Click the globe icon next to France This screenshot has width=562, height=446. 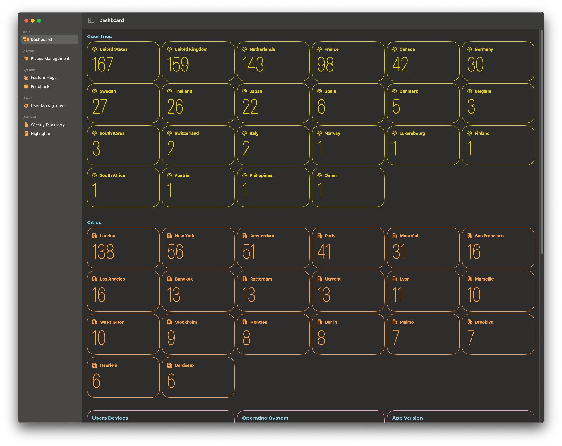[320, 49]
